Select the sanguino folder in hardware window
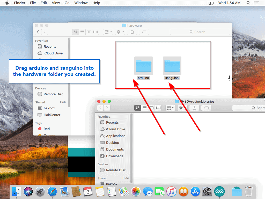This screenshot has height=199, width=265. click(x=172, y=66)
